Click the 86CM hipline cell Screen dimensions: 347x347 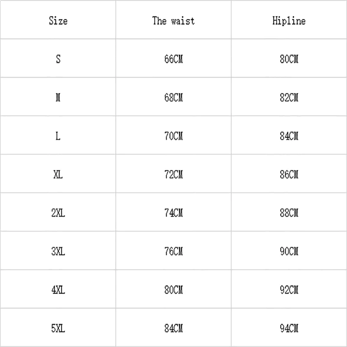pos(289,175)
